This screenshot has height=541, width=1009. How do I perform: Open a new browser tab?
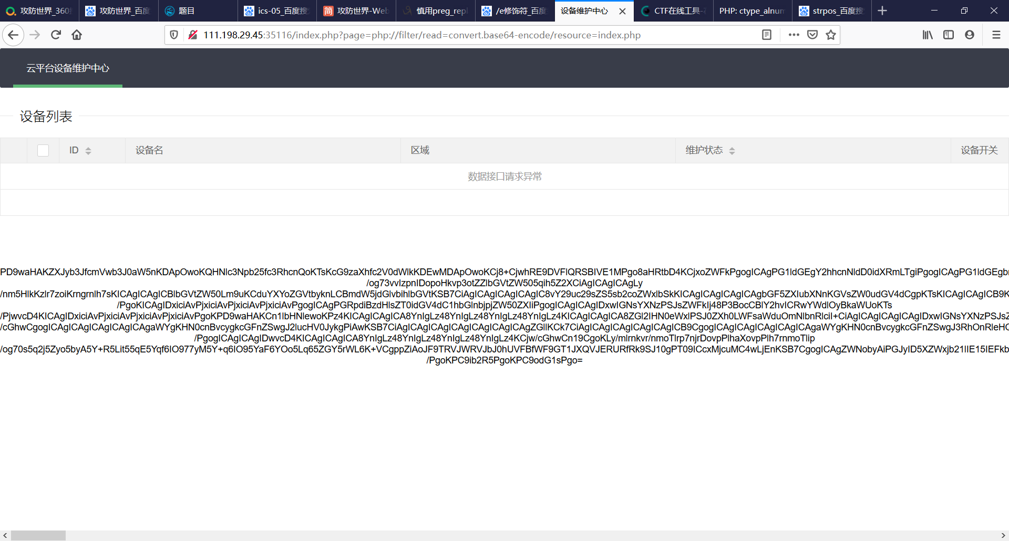point(882,11)
